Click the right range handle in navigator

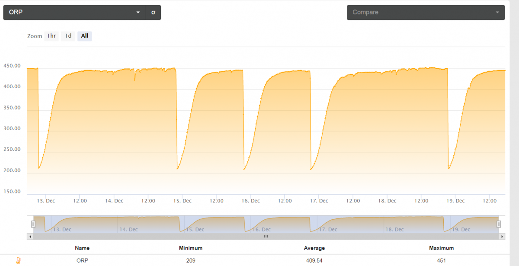pyautogui.click(x=499, y=224)
